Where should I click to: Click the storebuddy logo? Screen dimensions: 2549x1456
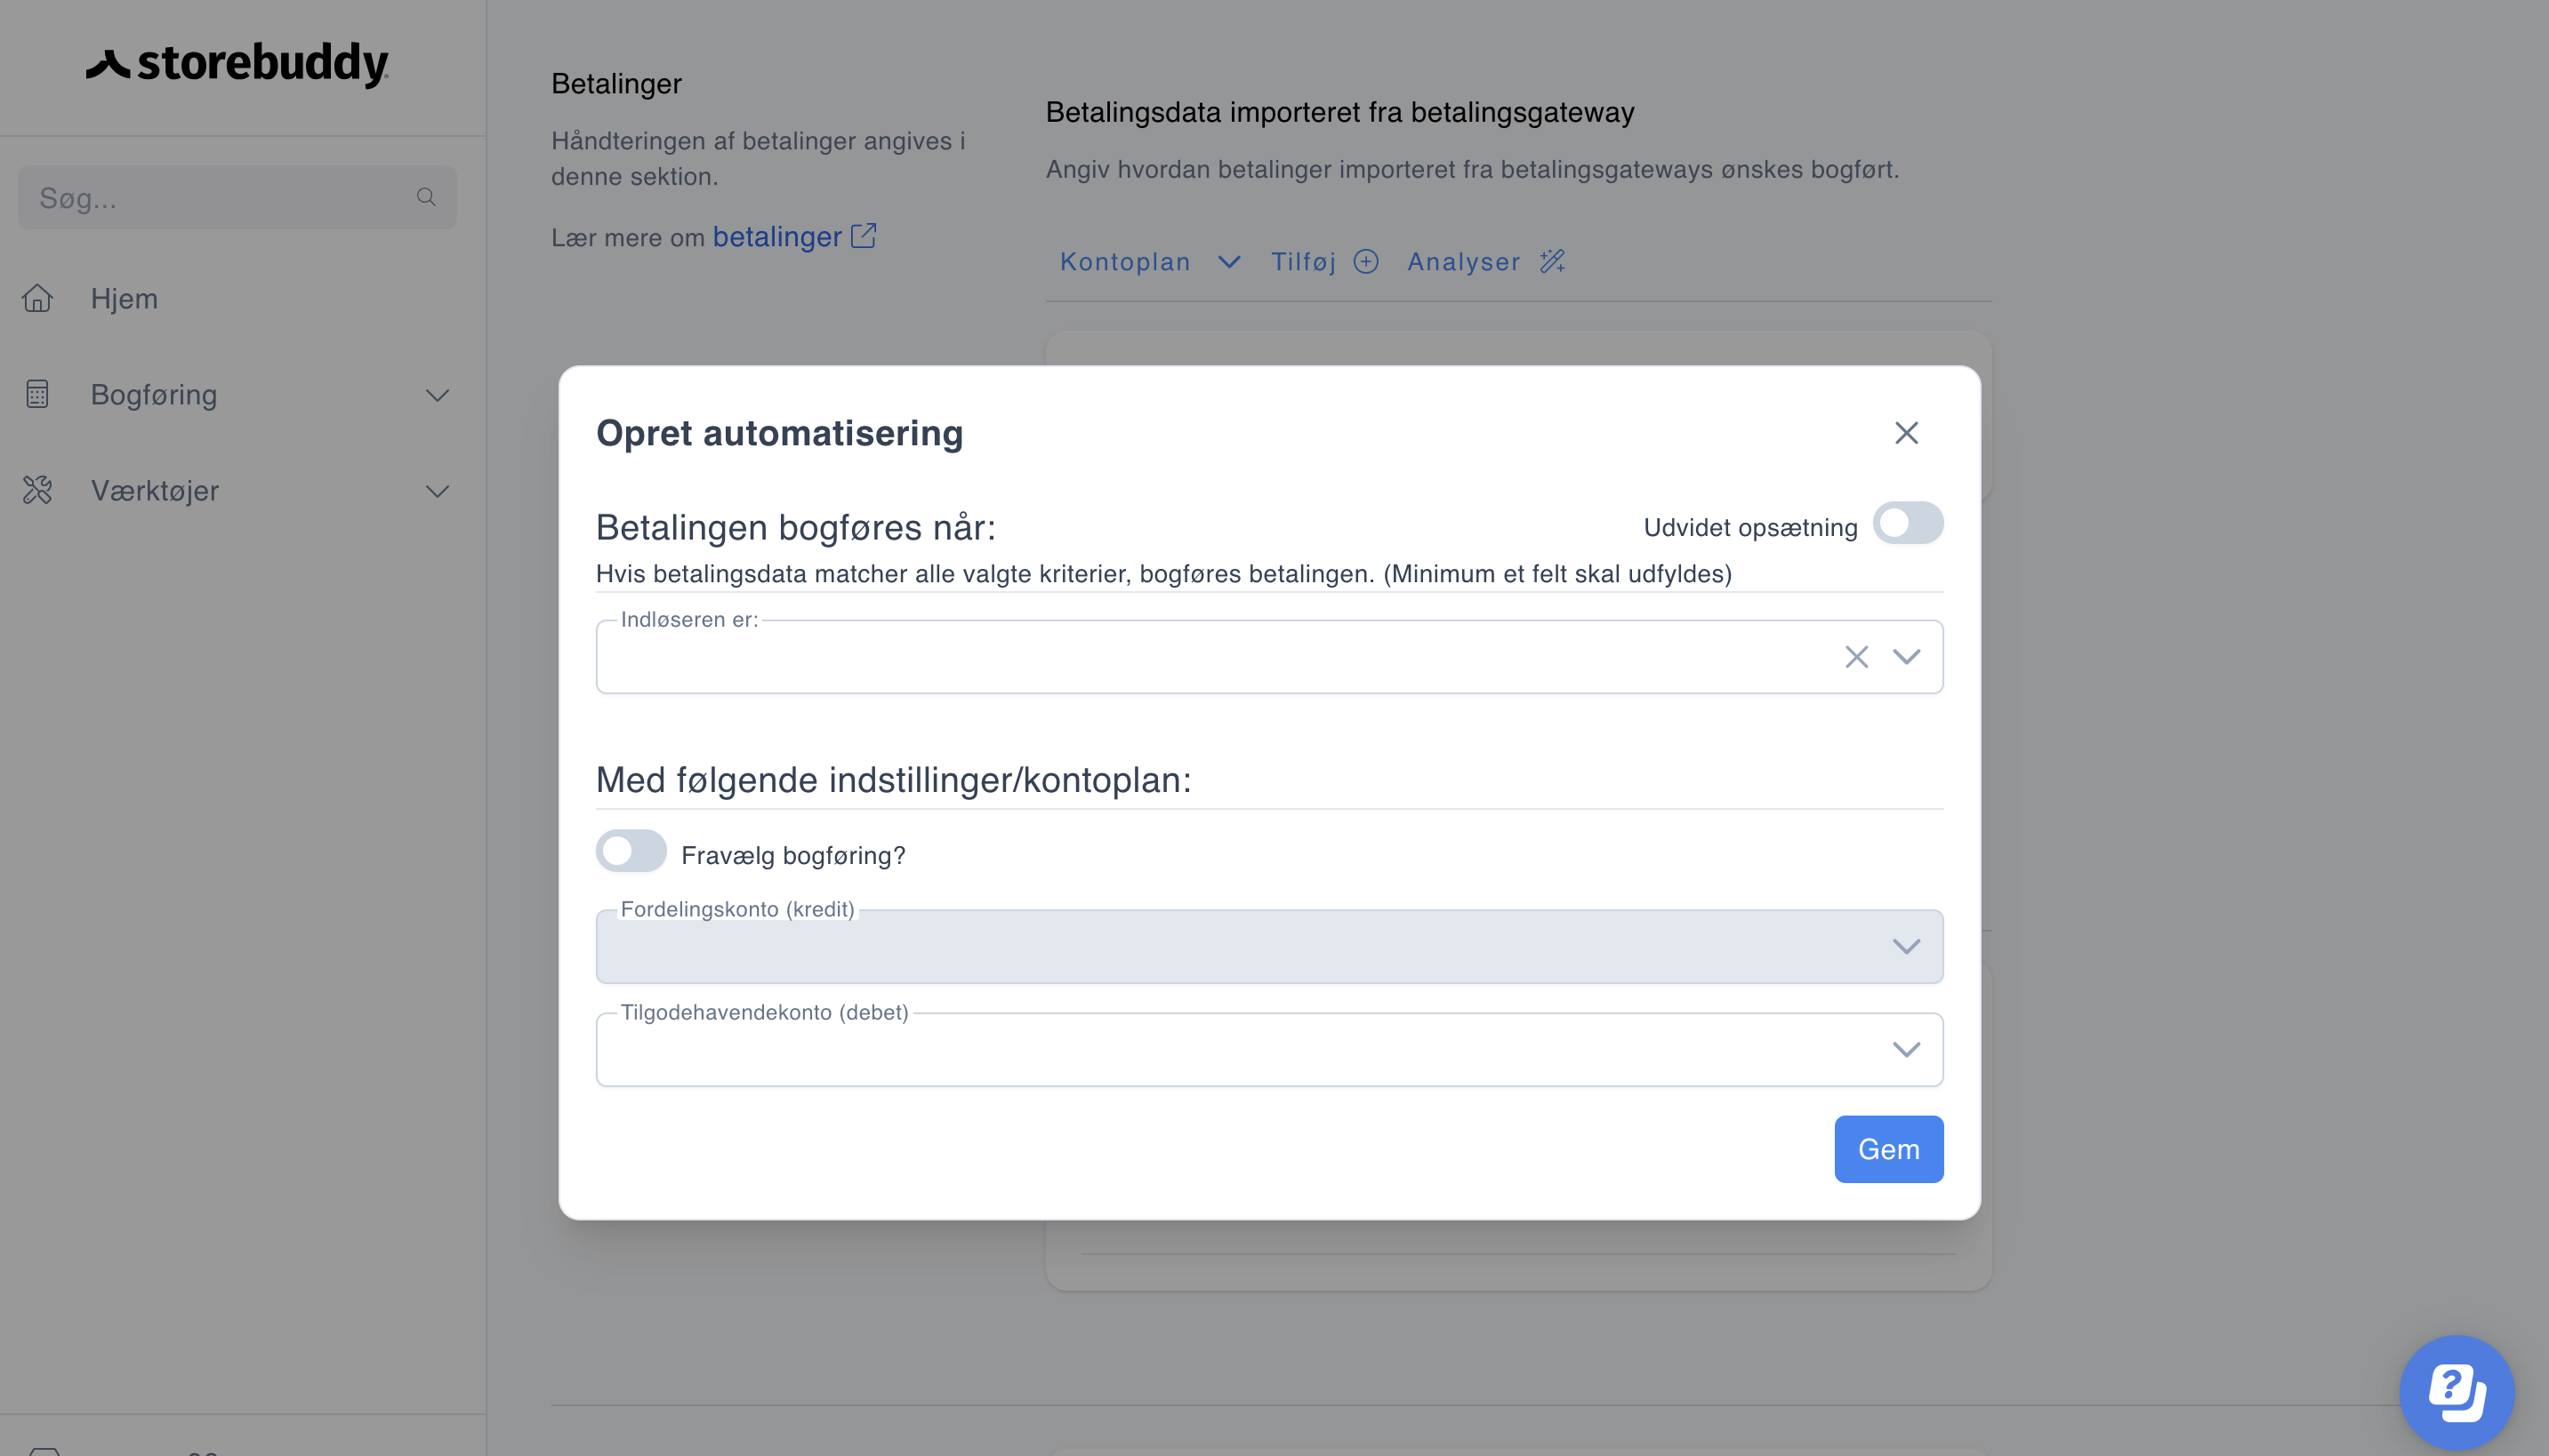coord(237,64)
